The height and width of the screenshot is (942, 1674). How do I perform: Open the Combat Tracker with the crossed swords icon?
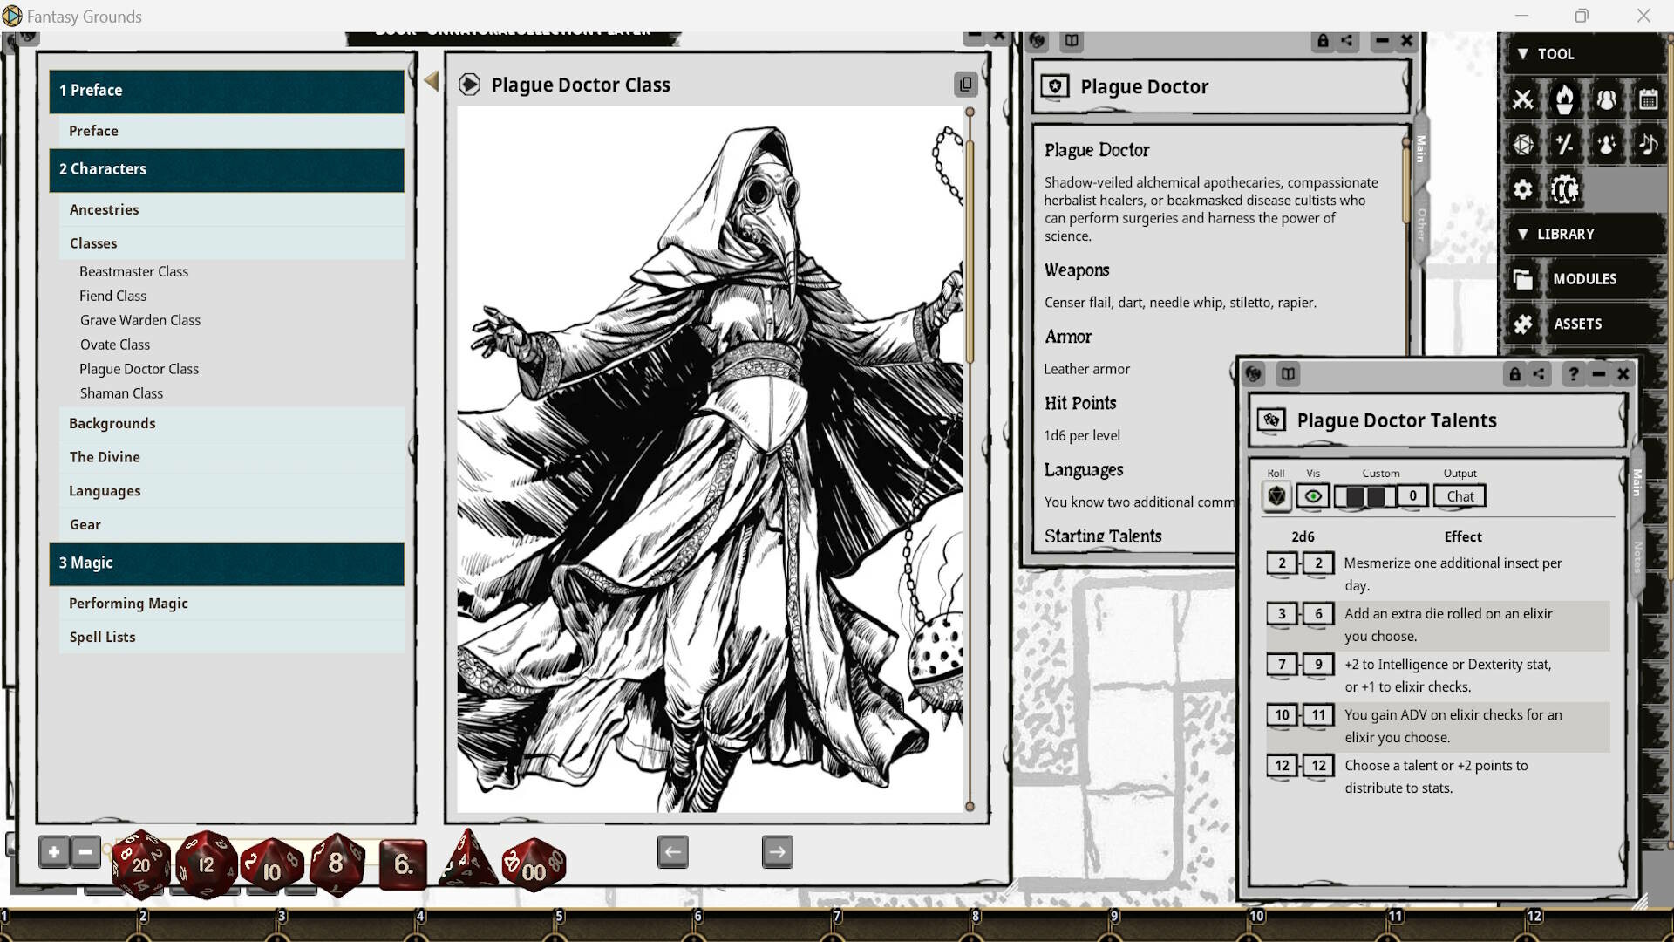click(x=1524, y=99)
